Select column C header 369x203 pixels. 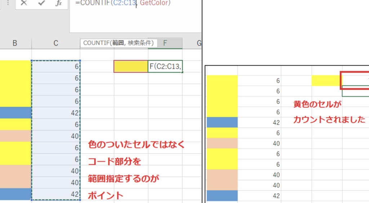[56, 43]
